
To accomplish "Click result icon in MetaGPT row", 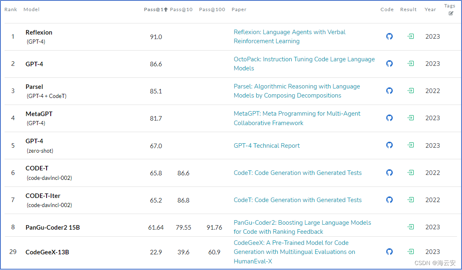I will 410,118.
